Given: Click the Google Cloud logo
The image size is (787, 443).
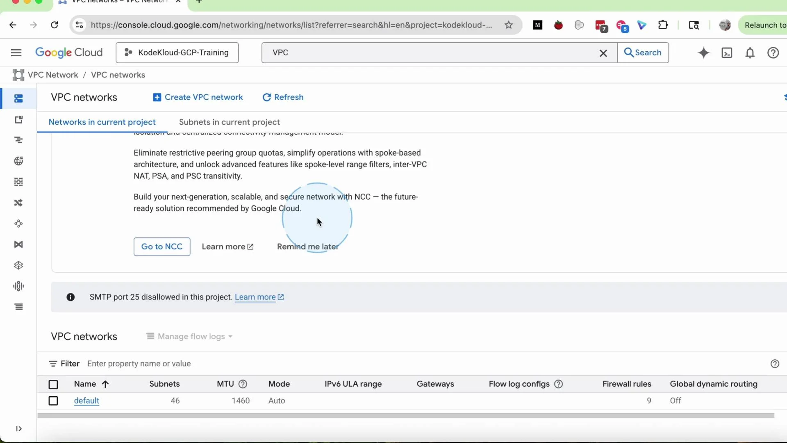Looking at the screenshot, I should coord(69,53).
